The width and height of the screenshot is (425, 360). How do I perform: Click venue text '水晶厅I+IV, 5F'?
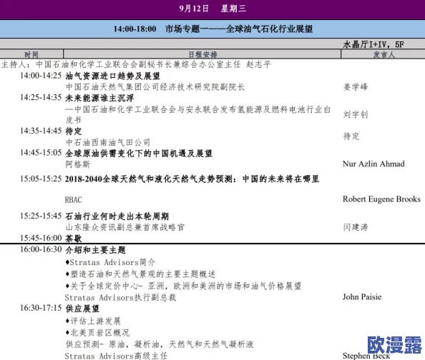[x=373, y=44]
